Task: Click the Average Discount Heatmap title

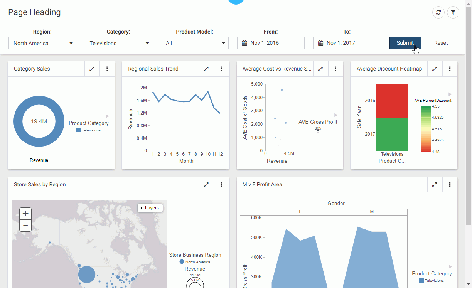Action: pyautogui.click(x=389, y=69)
